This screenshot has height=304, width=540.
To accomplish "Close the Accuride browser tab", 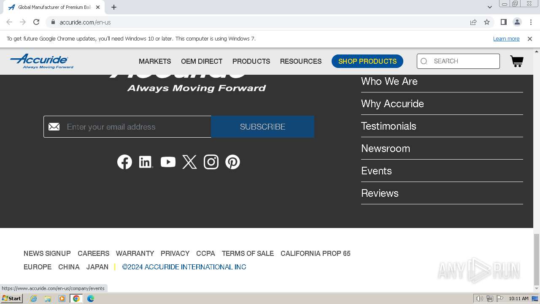I will (x=98, y=7).
